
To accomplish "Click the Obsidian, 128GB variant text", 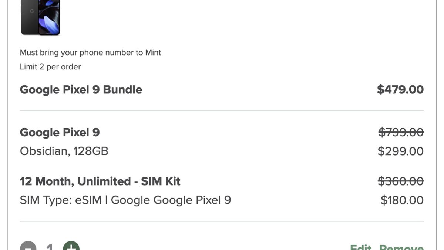I will pyautogui.click(x=64, y=151).
